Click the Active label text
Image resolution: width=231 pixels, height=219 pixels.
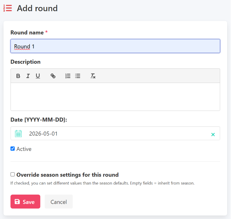tap(24, 149)
